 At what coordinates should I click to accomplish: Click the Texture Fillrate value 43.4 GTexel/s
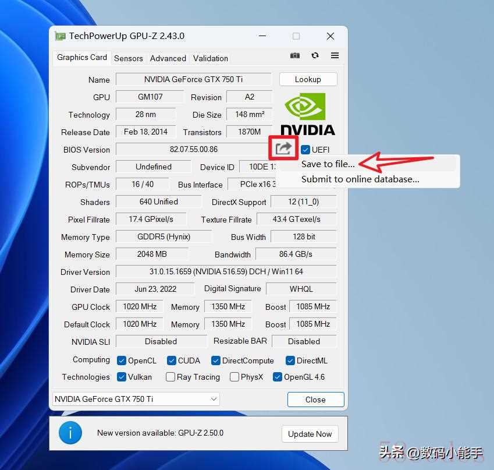tap(297, 219)
